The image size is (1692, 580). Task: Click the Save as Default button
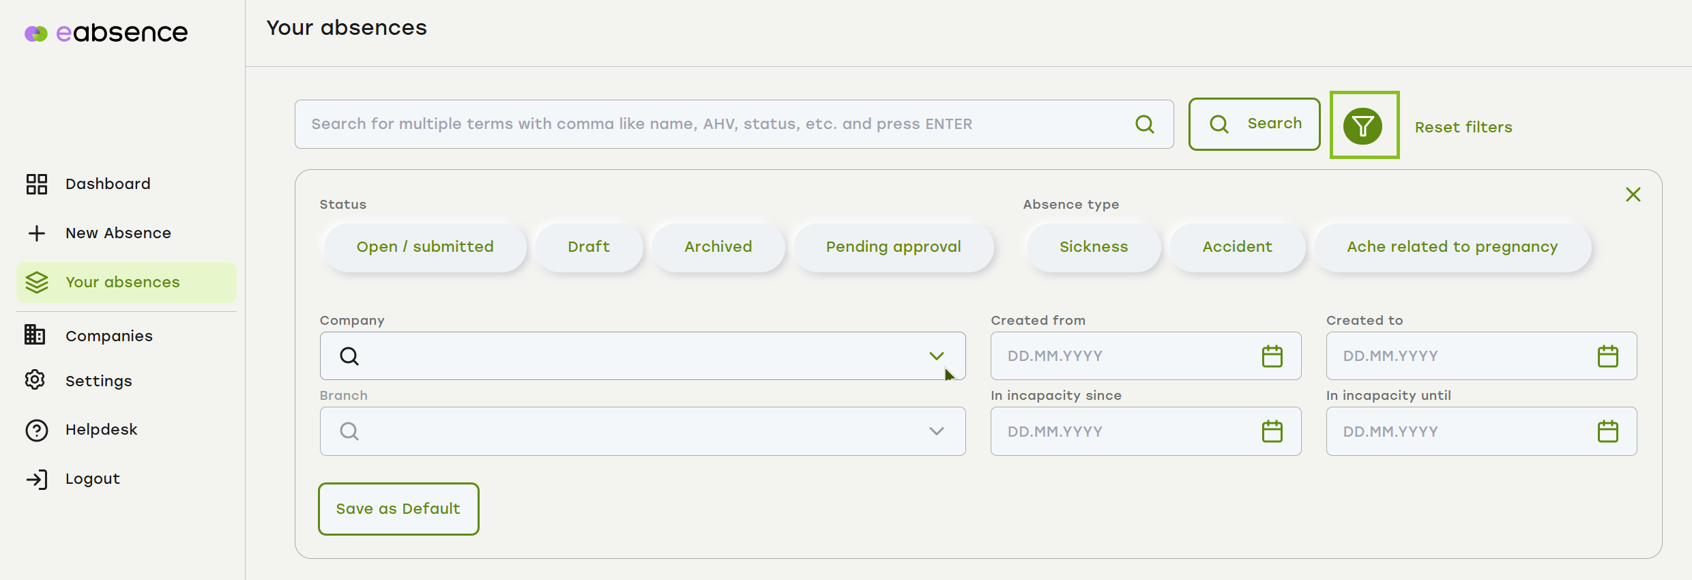pos(398,509)
